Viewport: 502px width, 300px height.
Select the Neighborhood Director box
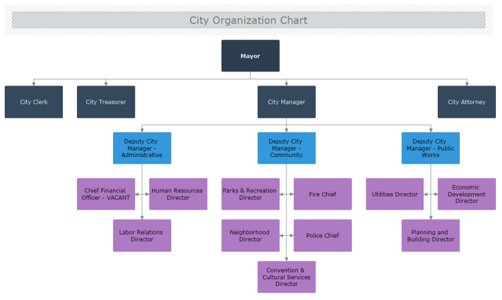pyautogui.click(x=250, y=235)
